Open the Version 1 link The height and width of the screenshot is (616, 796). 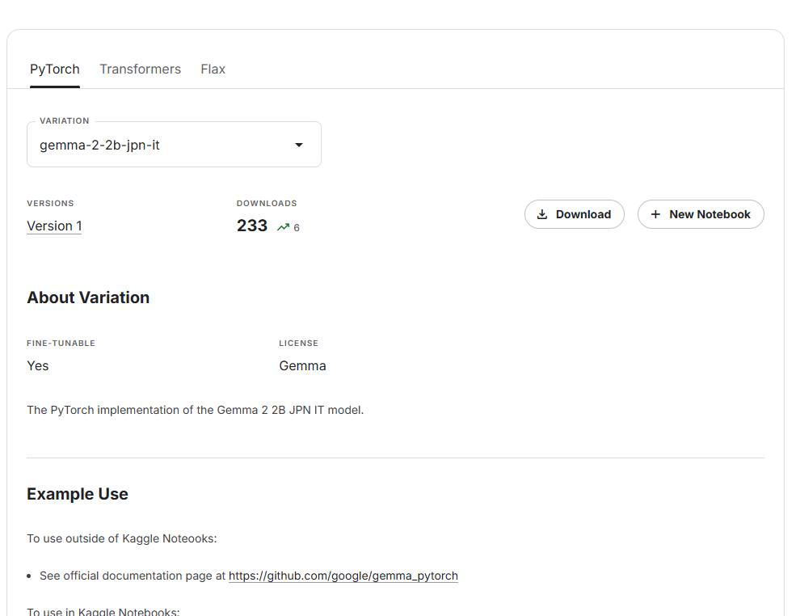coord(53,226)
